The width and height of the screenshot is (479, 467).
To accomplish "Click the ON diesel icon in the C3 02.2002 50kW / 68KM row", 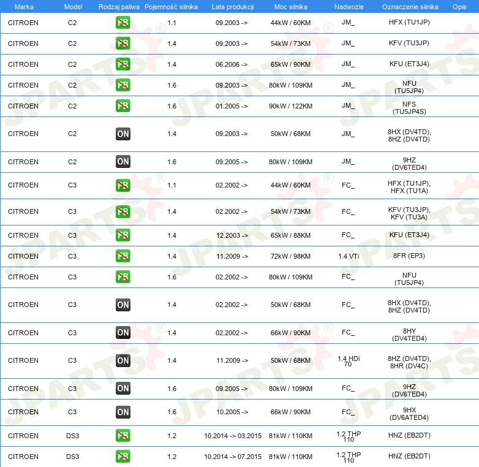I will point(123,305).
